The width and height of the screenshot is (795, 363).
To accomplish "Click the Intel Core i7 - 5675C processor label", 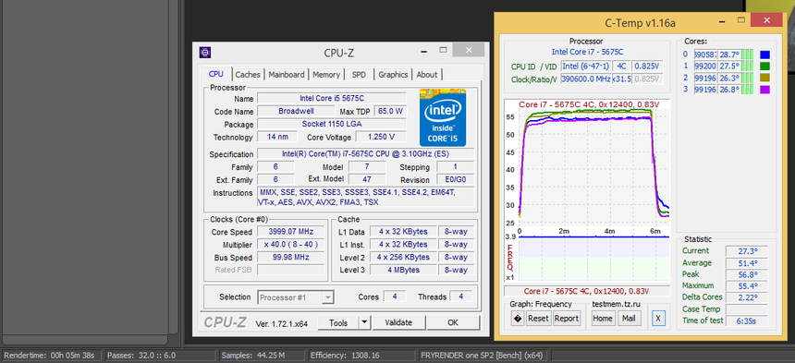I will coord(587,52).
